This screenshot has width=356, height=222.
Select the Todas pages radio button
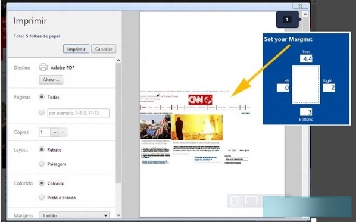click(42, 97)
